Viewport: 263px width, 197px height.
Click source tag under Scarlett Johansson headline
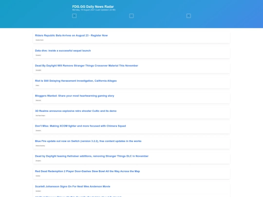pyautogui.click(x=38, y=191)
